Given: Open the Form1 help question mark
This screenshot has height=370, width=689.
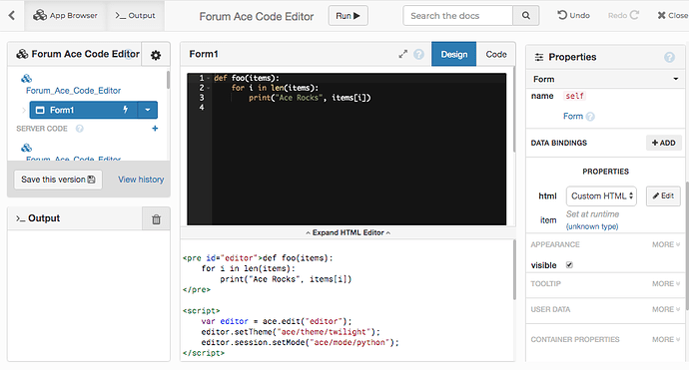Looking at the screenshot, I should tap(419, 54).
